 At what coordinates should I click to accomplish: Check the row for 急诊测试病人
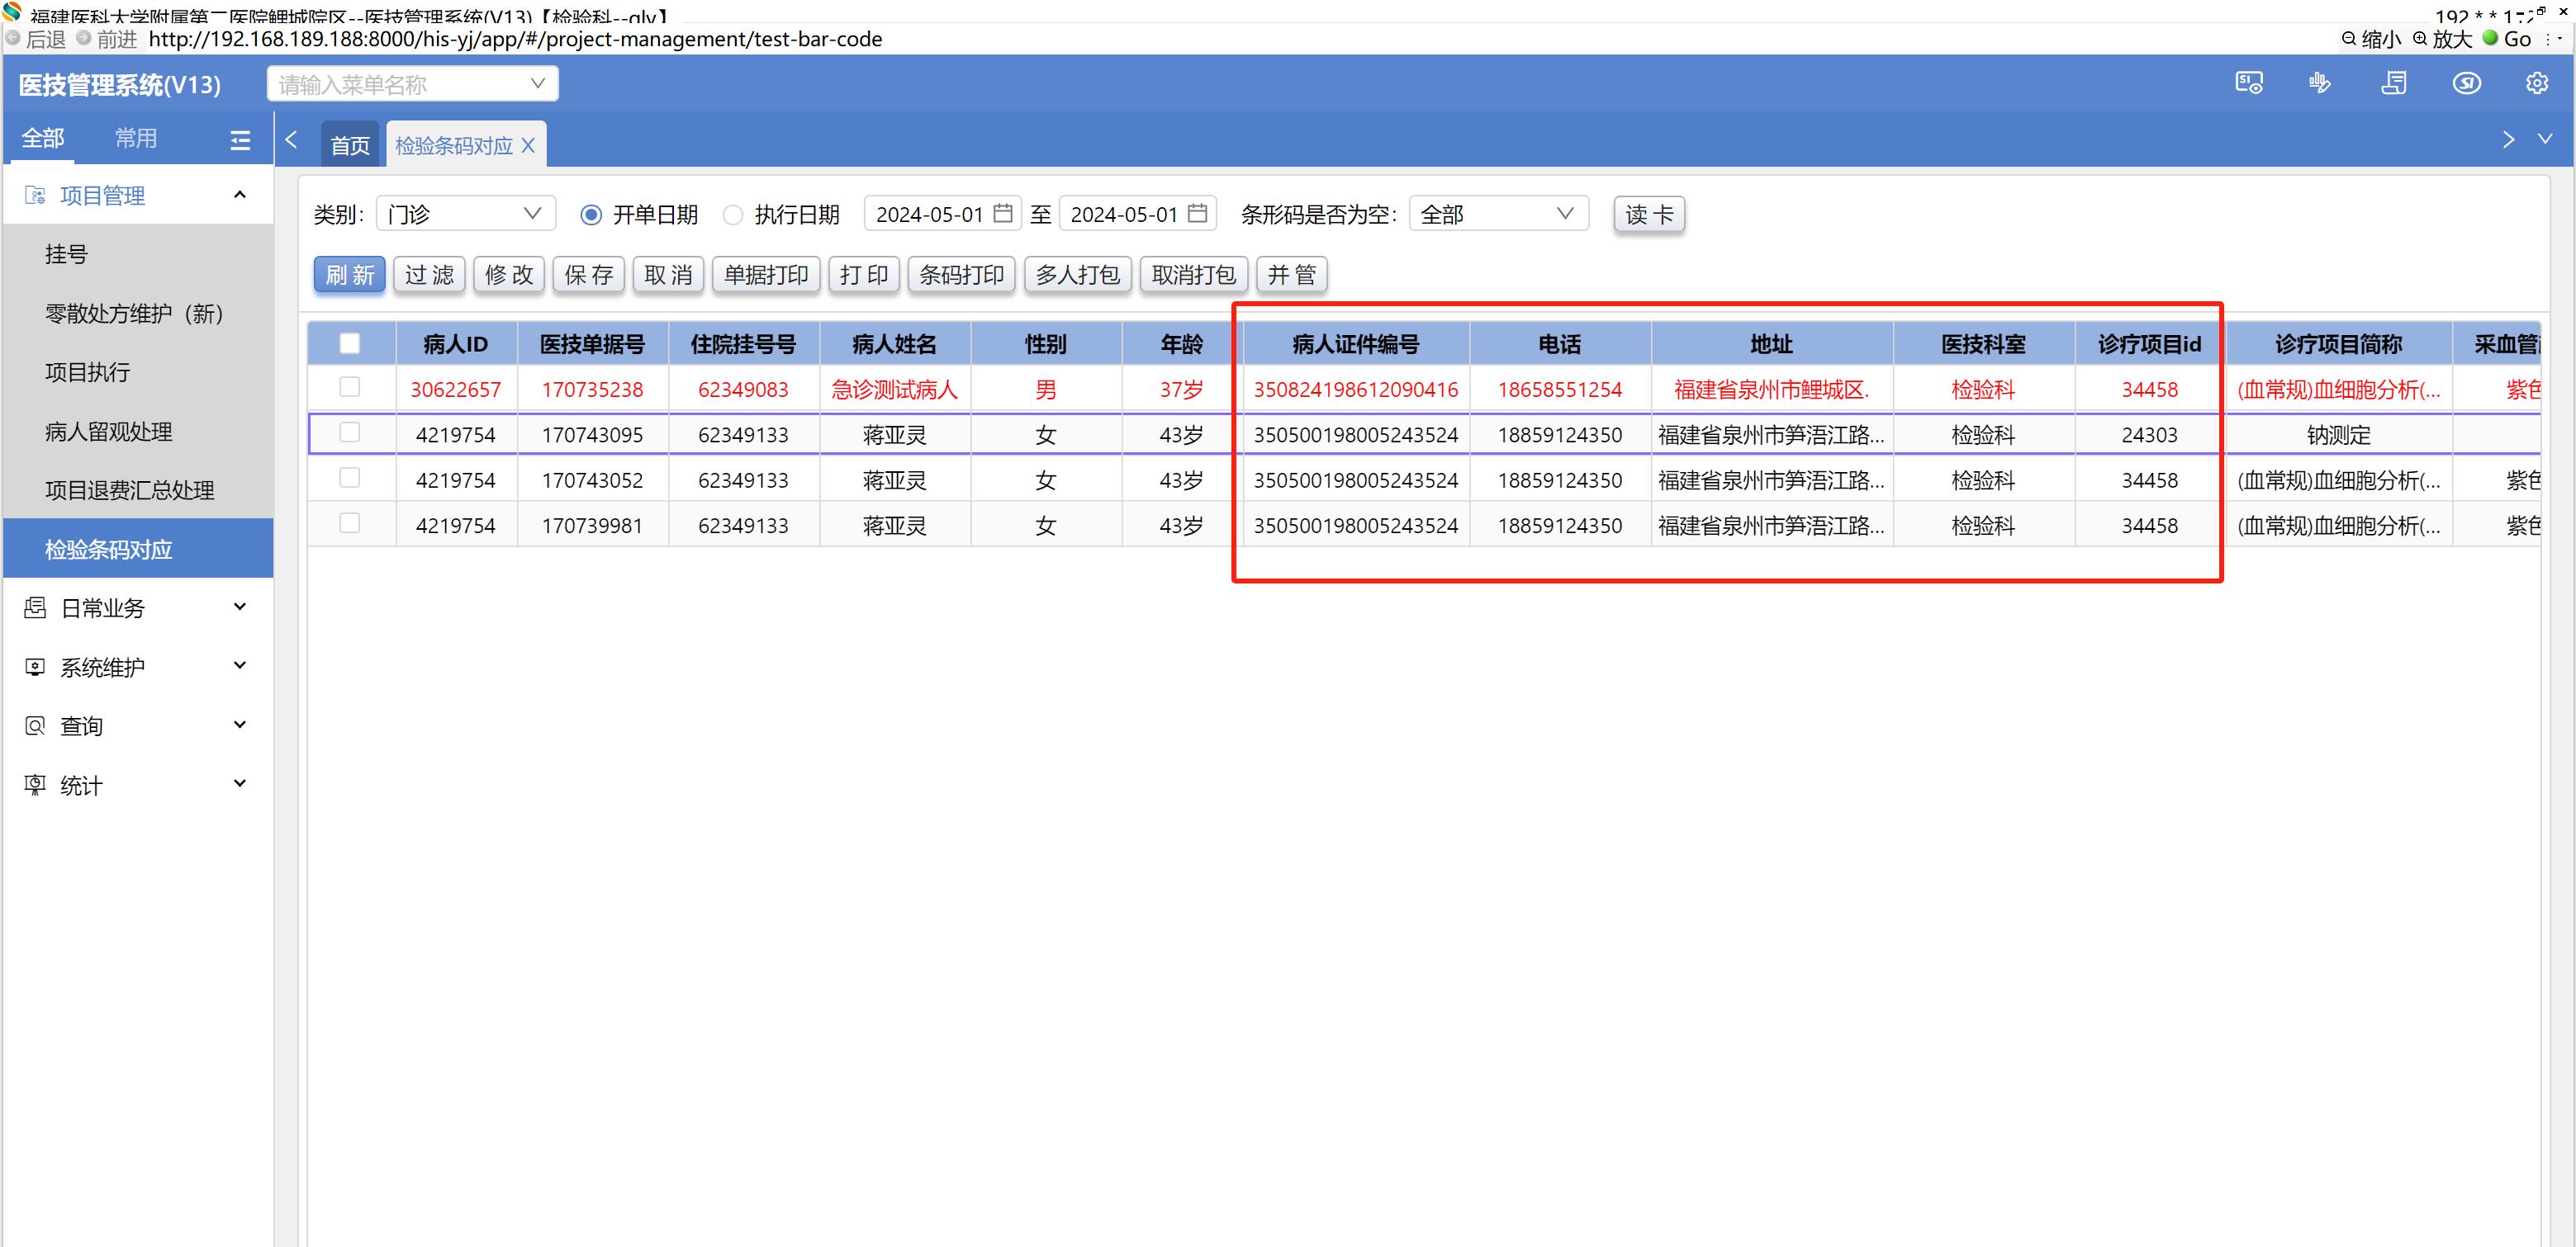350,387
